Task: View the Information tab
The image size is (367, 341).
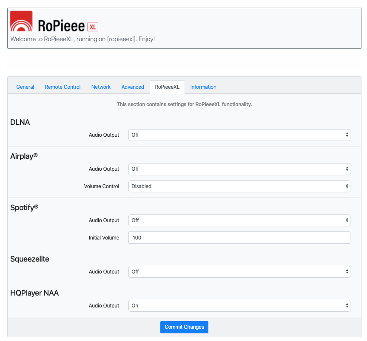Action: point(203,87)
